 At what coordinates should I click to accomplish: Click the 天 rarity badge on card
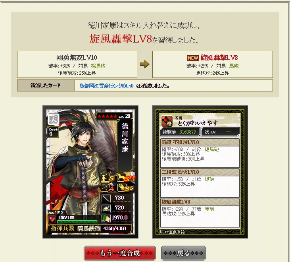(54, 119)
